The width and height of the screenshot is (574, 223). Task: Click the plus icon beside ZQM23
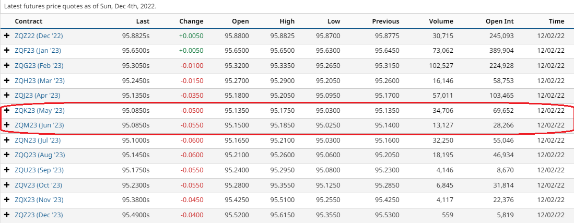[x=7, y=125]
